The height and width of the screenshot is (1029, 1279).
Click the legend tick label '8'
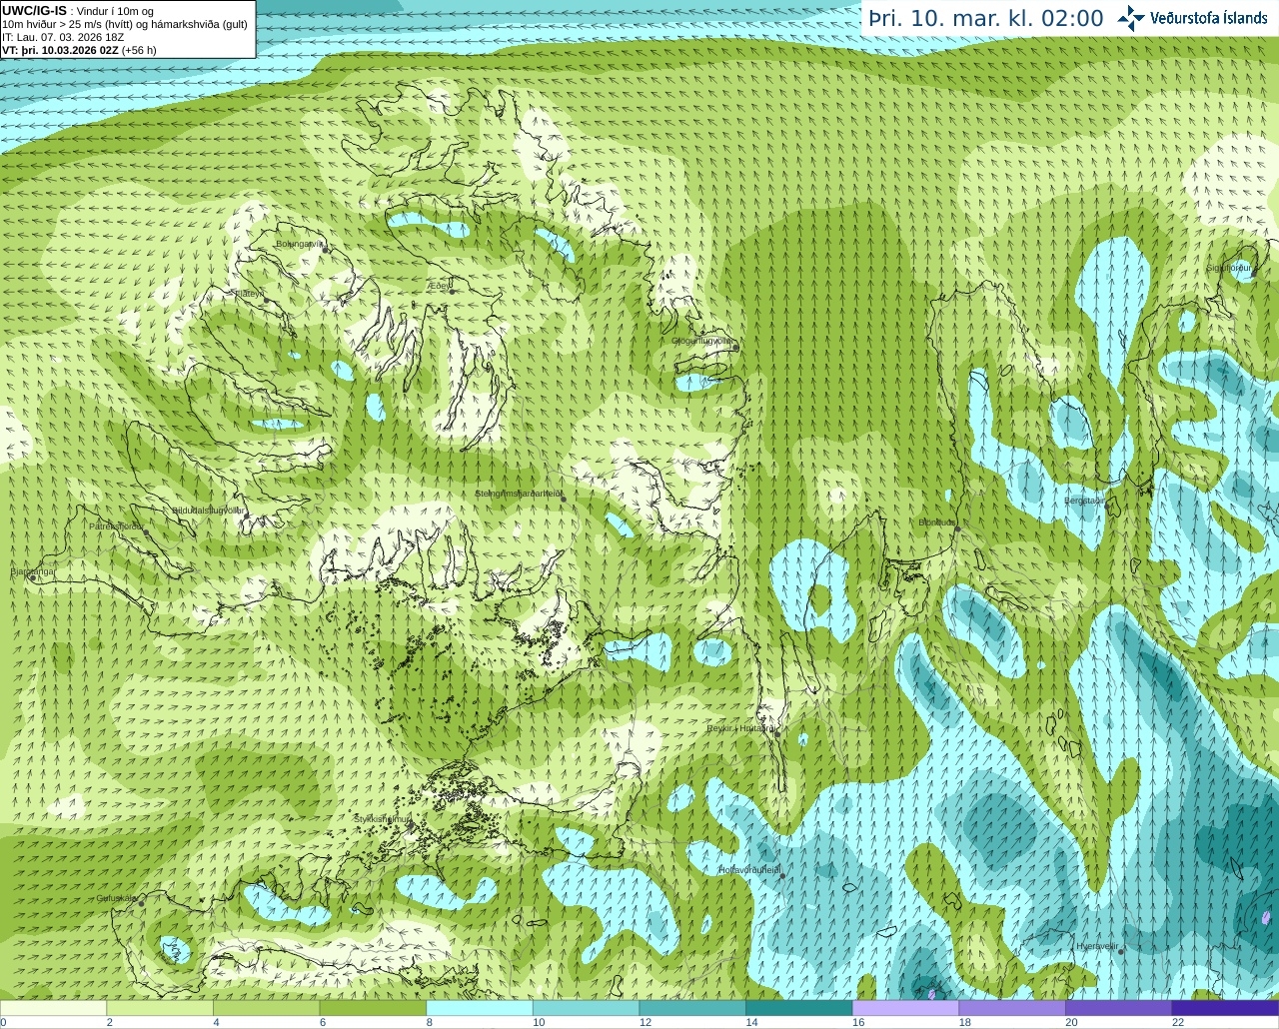[429, 1022]
